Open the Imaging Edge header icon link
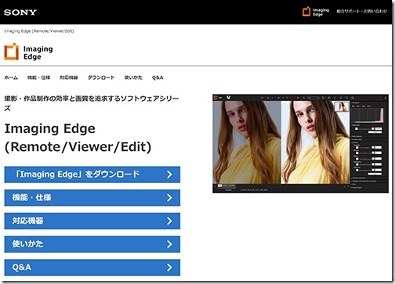The image size is (395, 284). pyautogui.click(x=316, y=12)
